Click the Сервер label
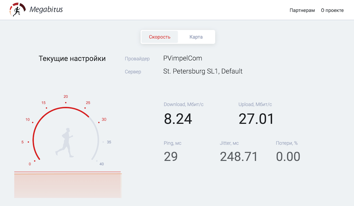Screen dimensions: 354x206 click(x=133, y=72)
